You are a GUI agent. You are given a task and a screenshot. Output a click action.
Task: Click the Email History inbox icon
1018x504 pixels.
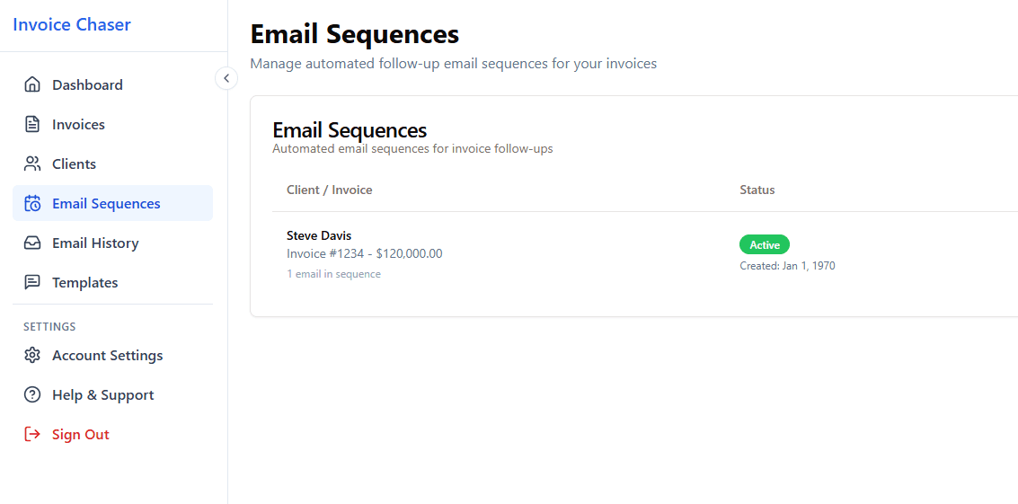coord(32,243)
